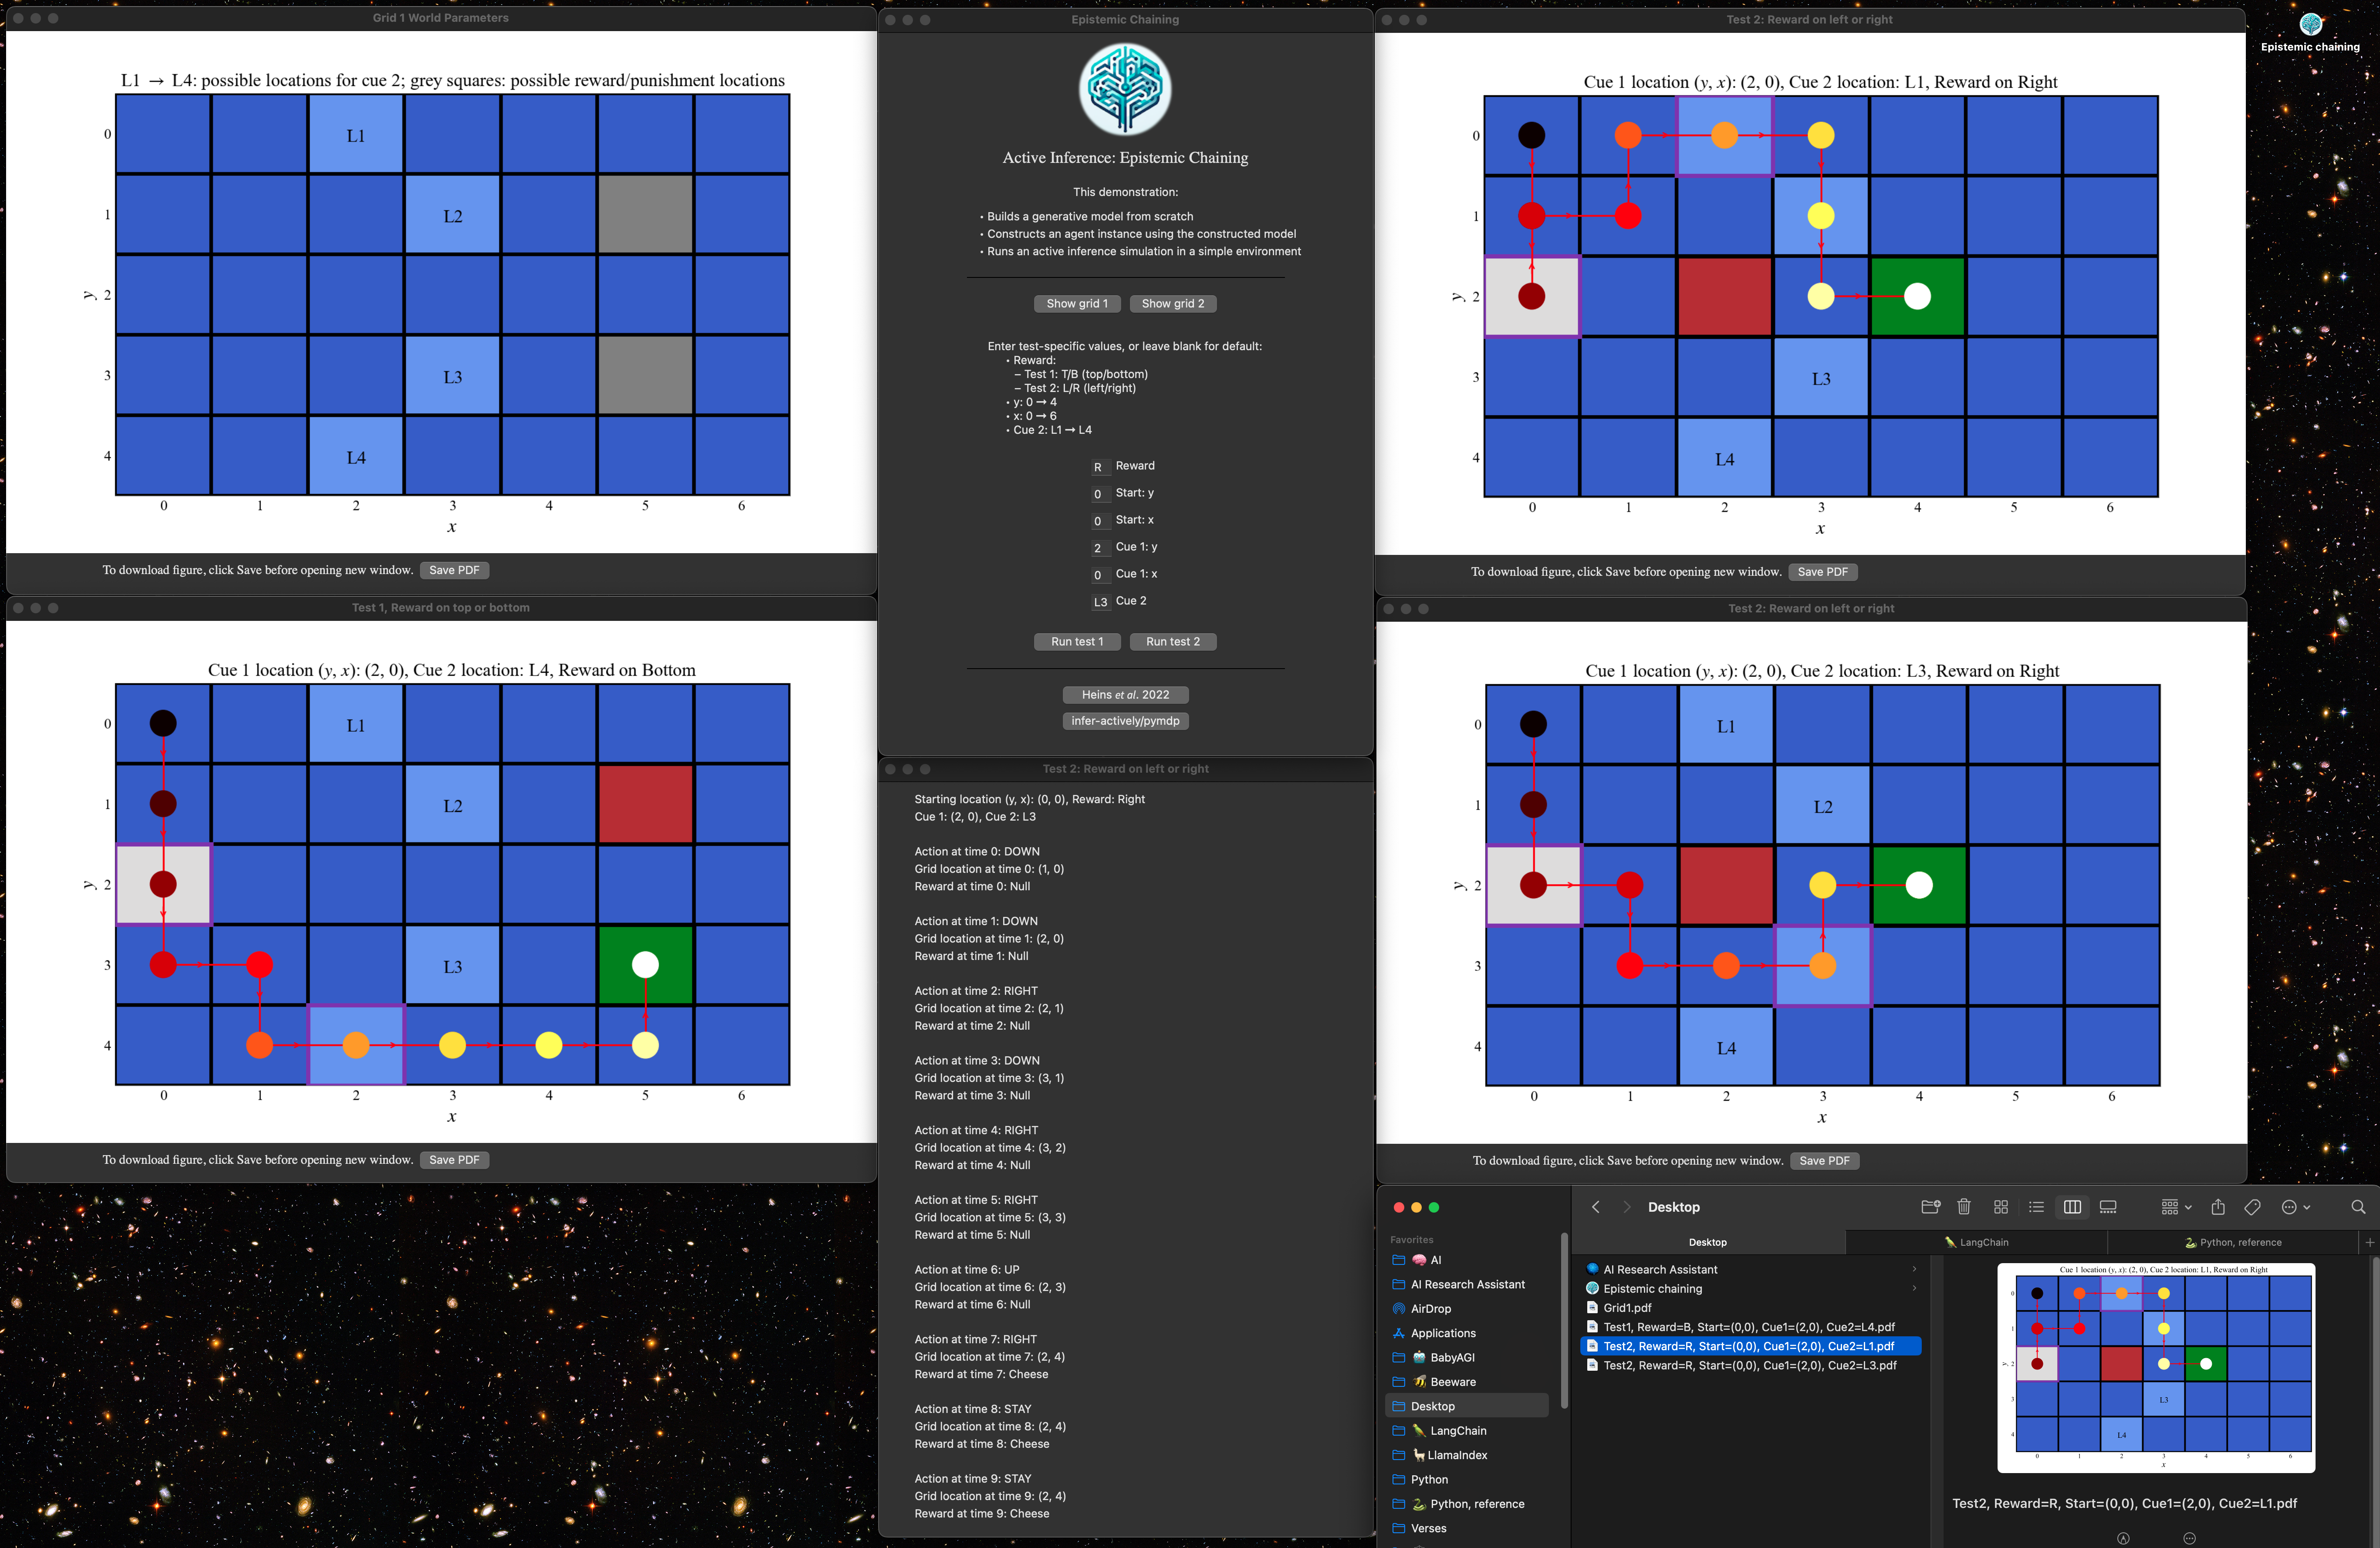Screen dimensions: 2380x1548
Task: Click the Run test 1 button
Action: [1077, 641]
